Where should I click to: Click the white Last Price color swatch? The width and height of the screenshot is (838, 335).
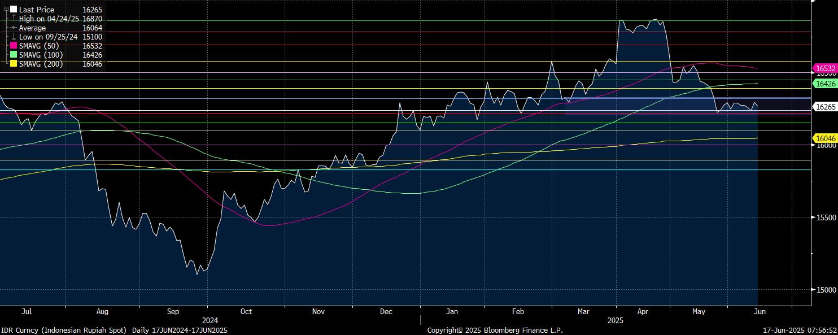click(x=14, y=10)
